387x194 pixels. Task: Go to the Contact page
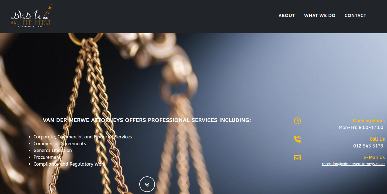355,16
